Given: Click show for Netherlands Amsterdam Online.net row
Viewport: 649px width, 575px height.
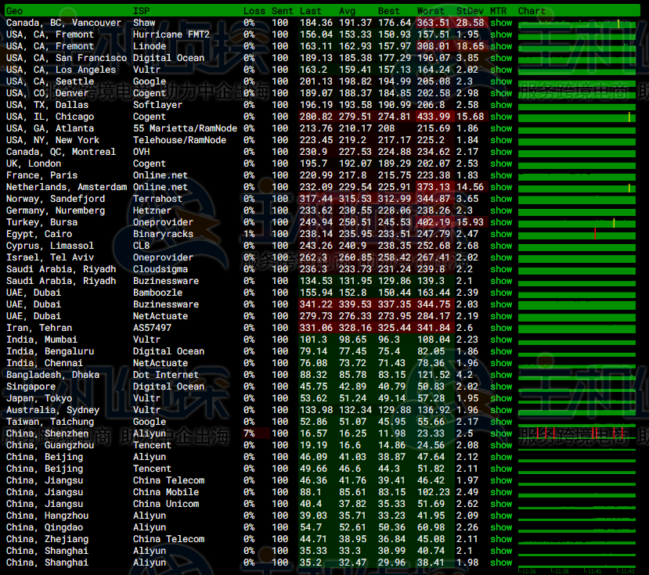Looking at the screenshot, I should pyautogui.click(x=501, y=187).
